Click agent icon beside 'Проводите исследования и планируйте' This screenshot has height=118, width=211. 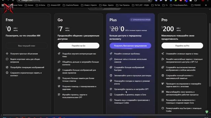pos(163,84)
